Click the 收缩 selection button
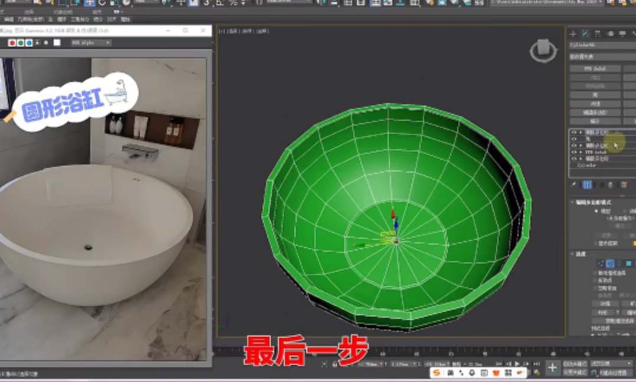This screenshot has height=382, width=636. tap(605, 304)
